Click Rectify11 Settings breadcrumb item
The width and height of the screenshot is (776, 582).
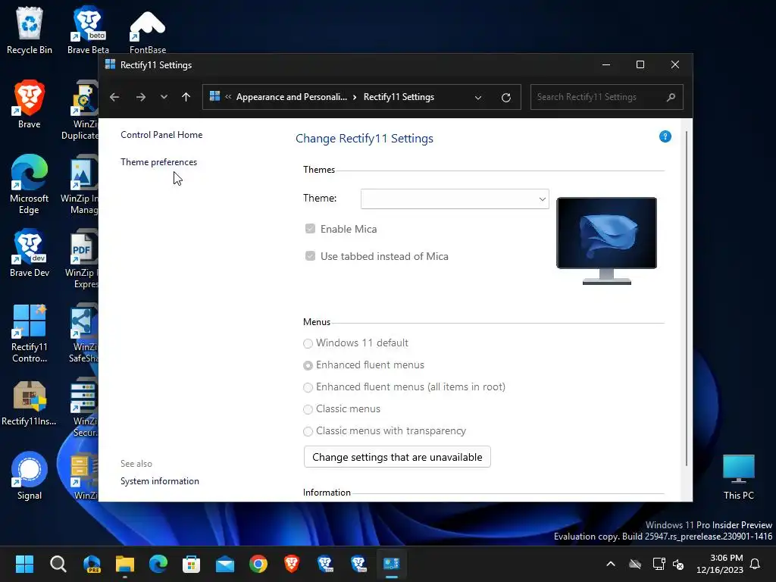pos(399,97)
